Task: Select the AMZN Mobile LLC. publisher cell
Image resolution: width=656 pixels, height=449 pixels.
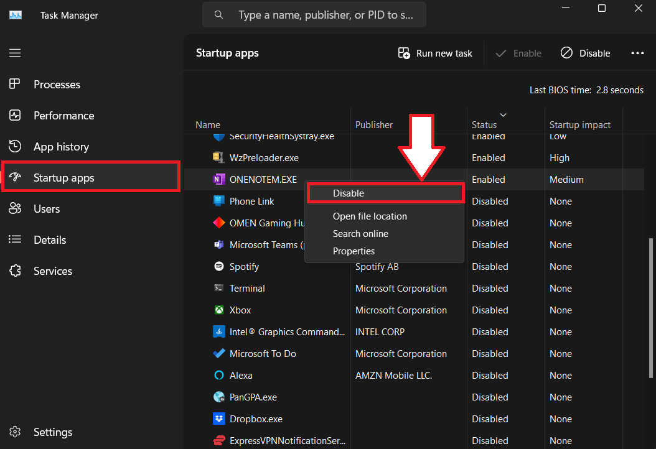Action: point(393,375)
